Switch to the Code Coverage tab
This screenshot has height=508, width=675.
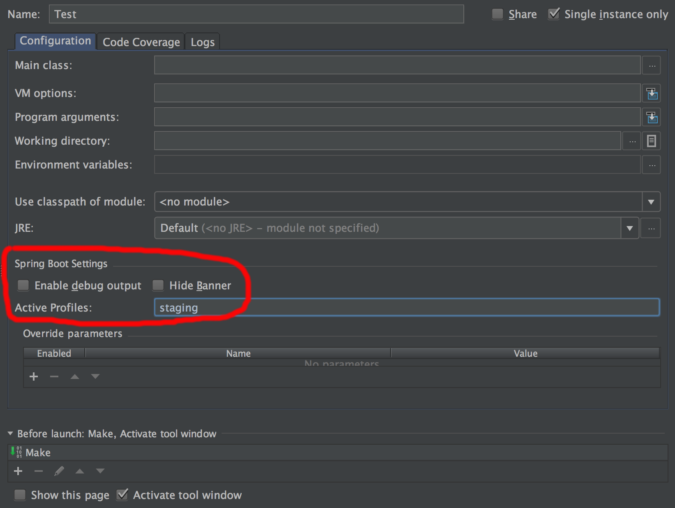click(x=141, y=42)
